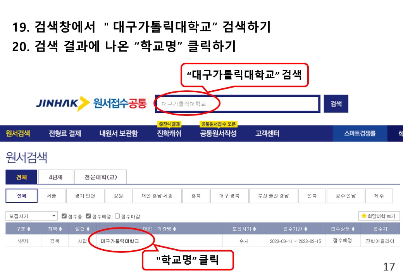Select the 부산·울산·경남 region filter
This screenshot has height=279, width=403.
pos(274,196)
